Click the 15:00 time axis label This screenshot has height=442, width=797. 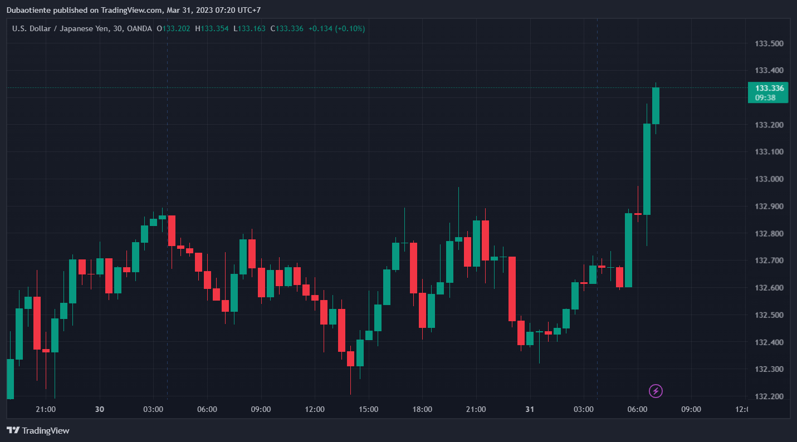pos(369,410)
